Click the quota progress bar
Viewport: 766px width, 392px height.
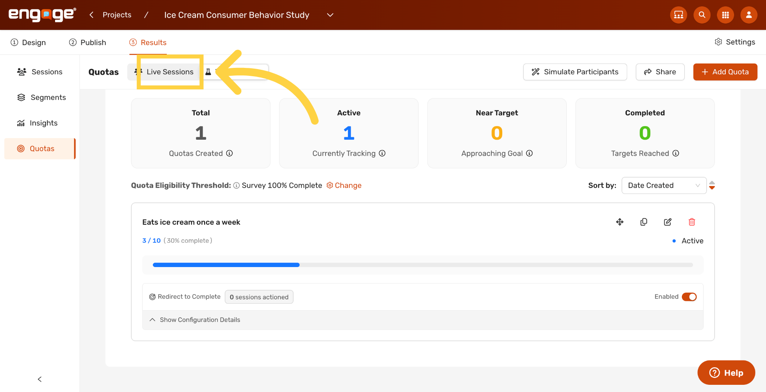click(x=423, y=265)
